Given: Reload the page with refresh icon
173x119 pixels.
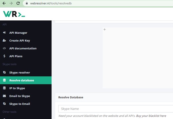Looking at the screenshot, I should click(18, 3).
